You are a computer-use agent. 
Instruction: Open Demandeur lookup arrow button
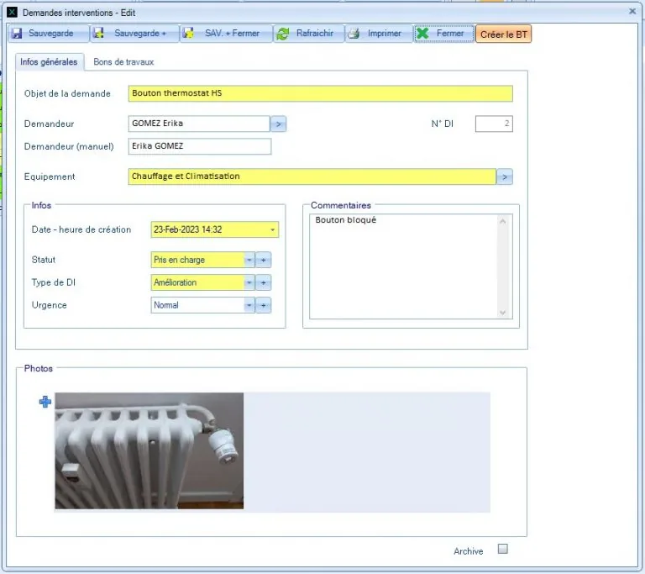pos(279,124)
